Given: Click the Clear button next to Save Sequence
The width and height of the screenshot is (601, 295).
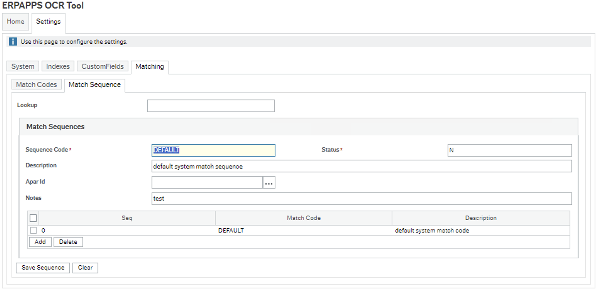Looking at the screenshot, I should [85, 268].
